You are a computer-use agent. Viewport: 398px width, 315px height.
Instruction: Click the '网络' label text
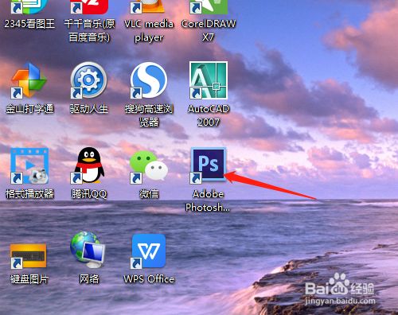(x=89, y=279)
